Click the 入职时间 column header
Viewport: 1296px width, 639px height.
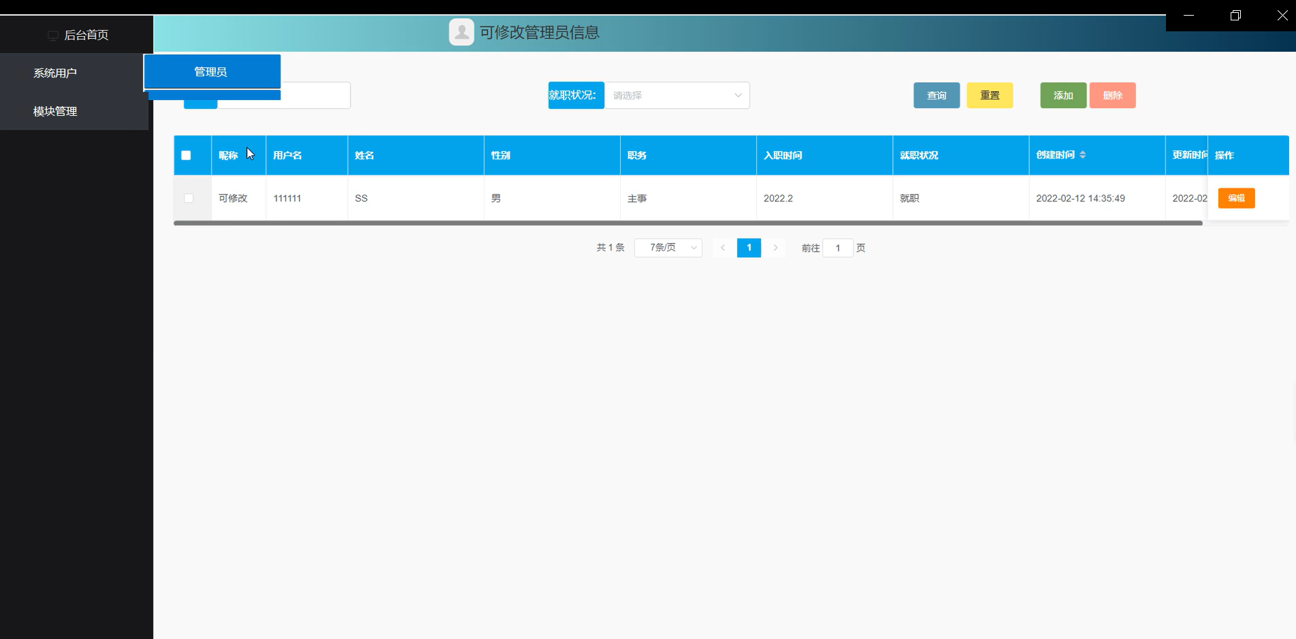(824, 155)
